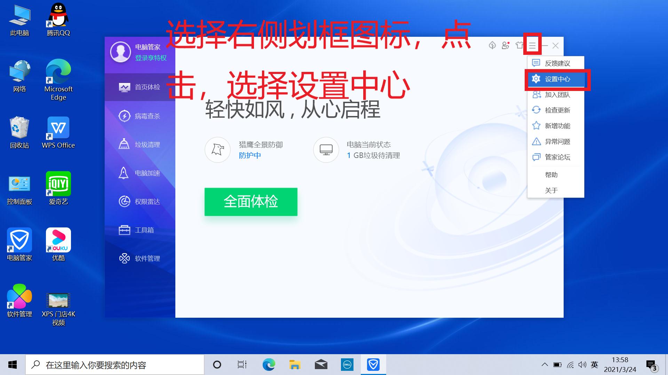Screen dimensions: 668x375
Task: Click the T-shirt skin icon in titlebar
Action: pyautogui.click(x=519, y=45)
